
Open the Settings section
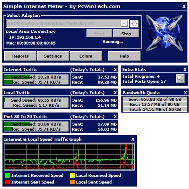[53, 56]
